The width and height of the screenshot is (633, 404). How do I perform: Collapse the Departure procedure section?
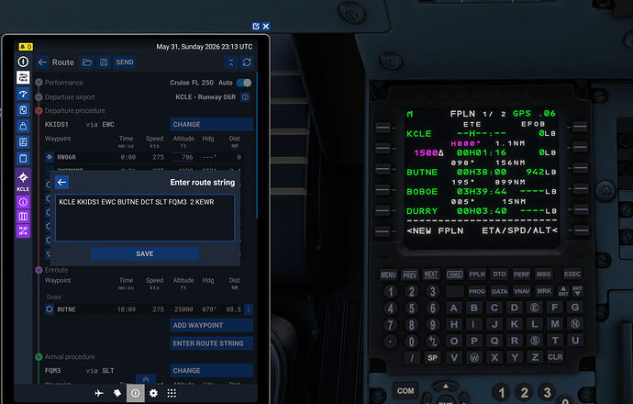(39, 110)
